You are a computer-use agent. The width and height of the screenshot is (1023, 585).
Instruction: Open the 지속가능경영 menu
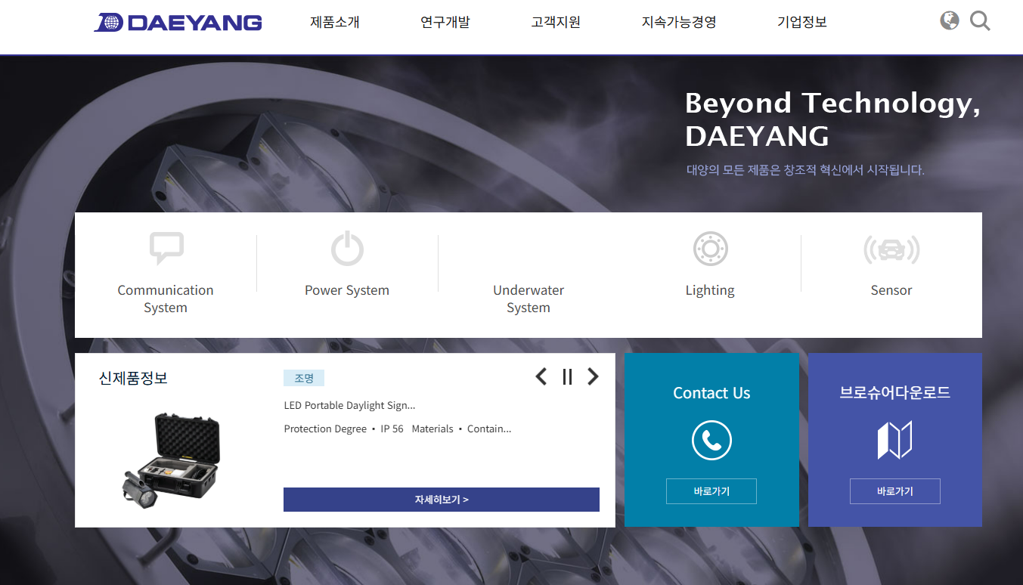tap(679, 22)
